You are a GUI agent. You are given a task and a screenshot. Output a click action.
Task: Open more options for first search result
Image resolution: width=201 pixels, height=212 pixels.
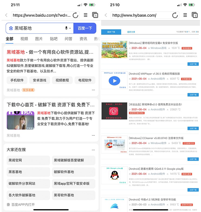tap(93, 90)
